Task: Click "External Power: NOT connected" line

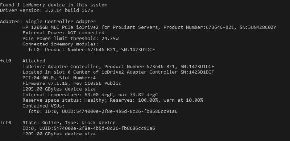Action: click(63, 33)
